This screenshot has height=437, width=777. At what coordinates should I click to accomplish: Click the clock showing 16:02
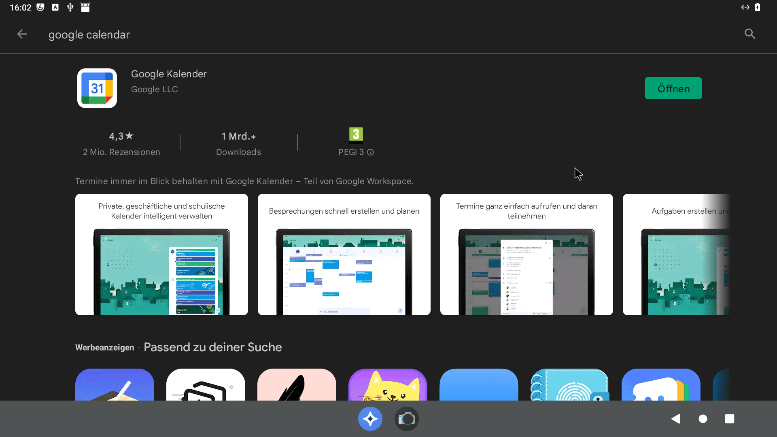point(21,8)
